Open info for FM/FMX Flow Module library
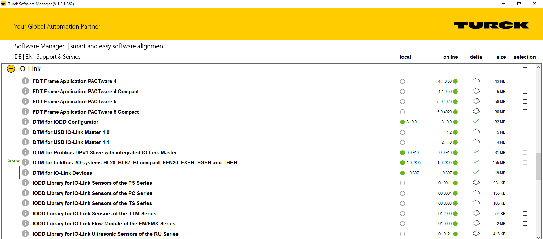This screenshot has width=543, height=239. 25,223
